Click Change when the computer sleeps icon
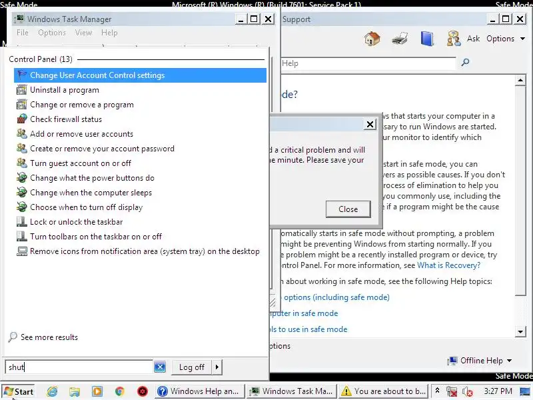This screenshot has height=400, width=533. point(22,192)
